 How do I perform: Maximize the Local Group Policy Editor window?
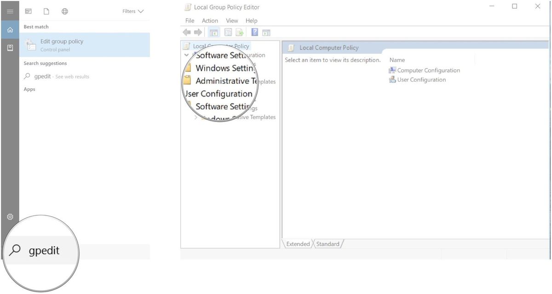pyautogui.click(x=514, y=6)
